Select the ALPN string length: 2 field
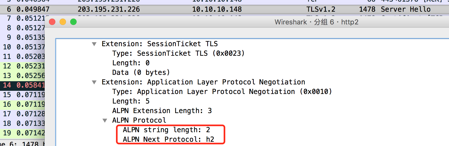The height and width of the screenshot is (146, 449). (166, 130)
